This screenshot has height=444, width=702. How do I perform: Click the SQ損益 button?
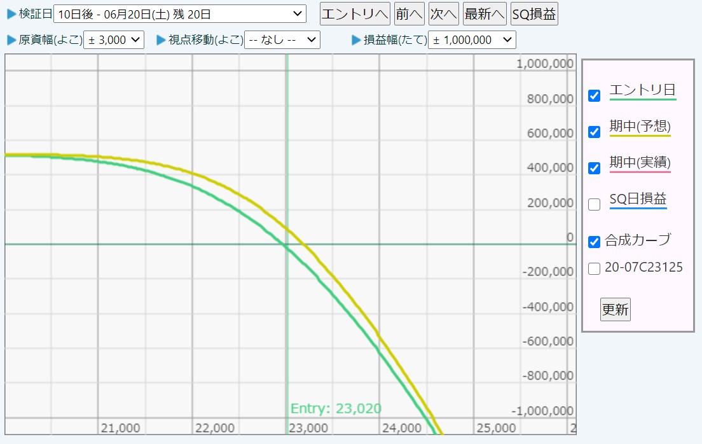pyautogui.click(x=534, y=14)
